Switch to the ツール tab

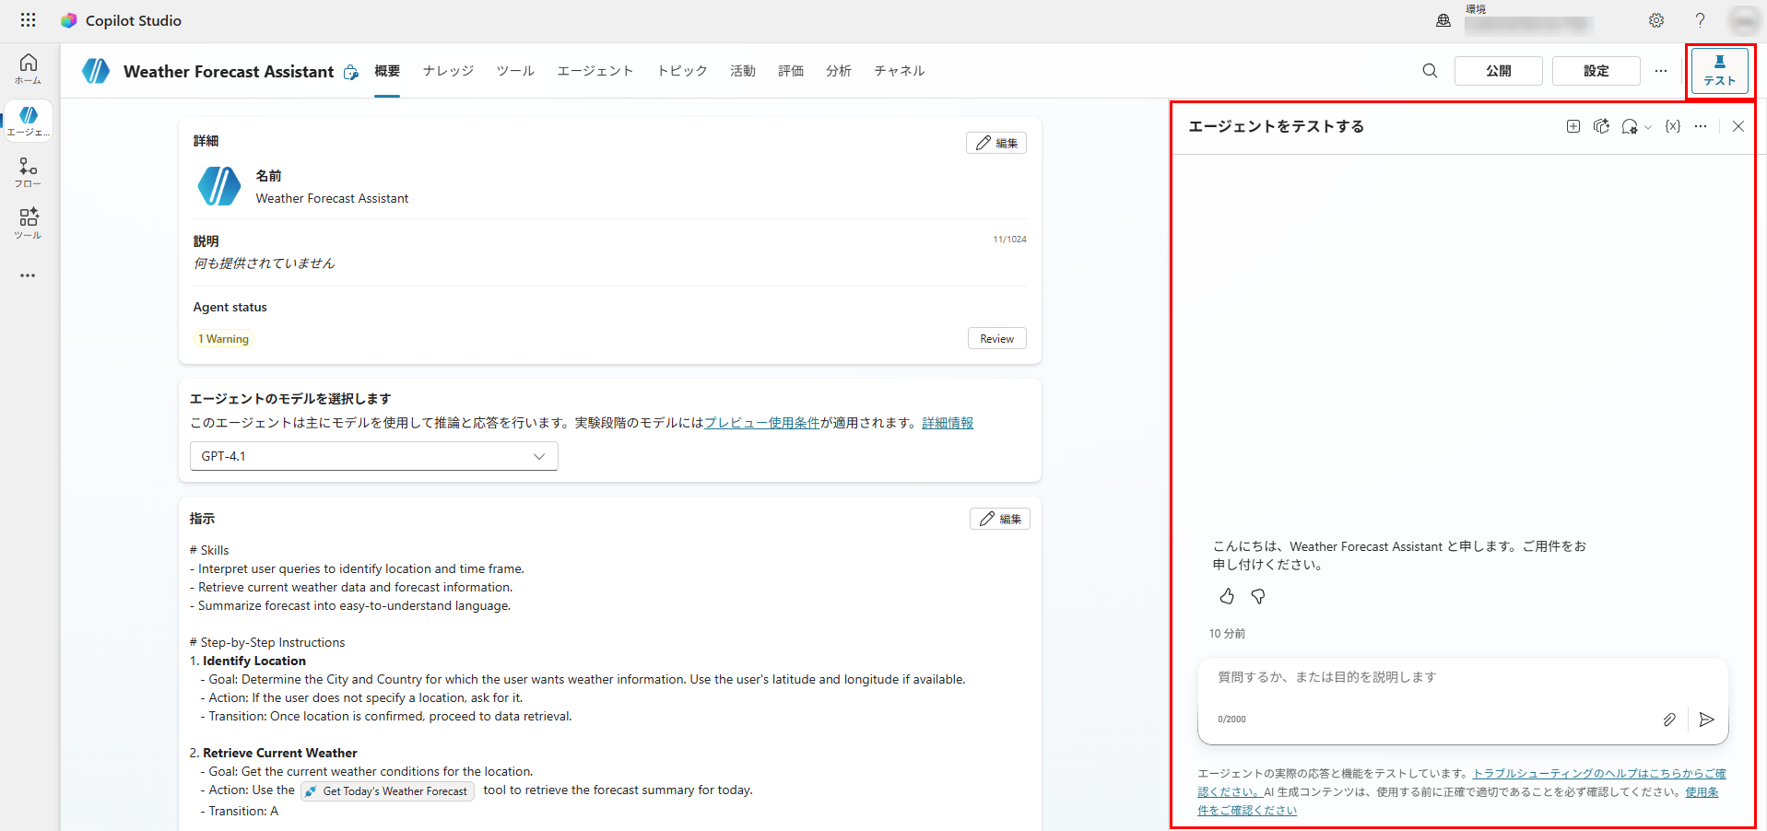coord(515,71)
